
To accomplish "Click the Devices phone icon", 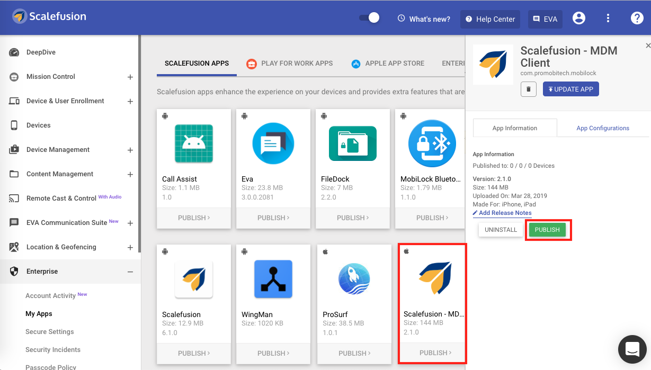I will [x=14, y=125].
